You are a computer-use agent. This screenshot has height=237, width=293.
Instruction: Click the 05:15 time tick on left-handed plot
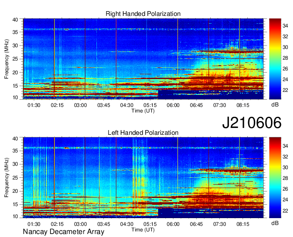click(x=150, y=224)
